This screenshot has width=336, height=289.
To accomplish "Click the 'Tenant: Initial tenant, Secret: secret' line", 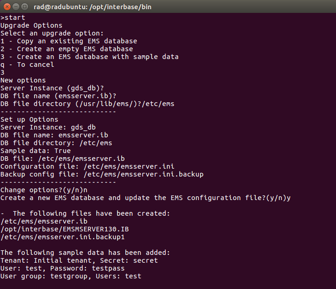I will (x=79, y=260).
